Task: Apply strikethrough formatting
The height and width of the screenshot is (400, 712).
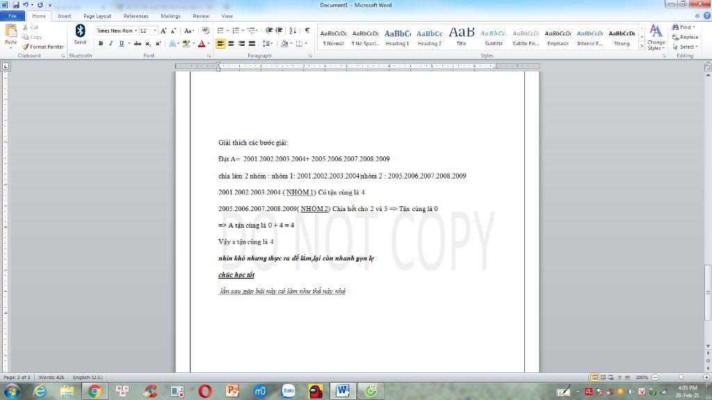Action: (x=137, y=44)
